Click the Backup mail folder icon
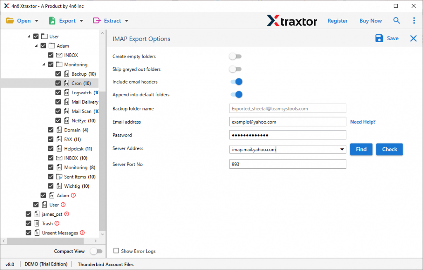The image size is (423, 270). pos(67,74)
